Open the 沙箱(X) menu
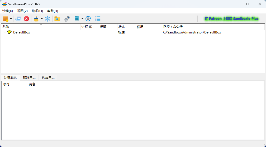266x147 pixels. pos(8,11)
